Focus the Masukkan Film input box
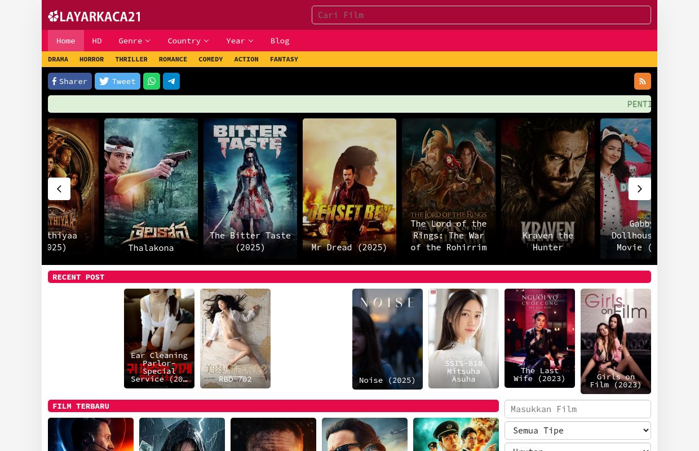This screenshot has height=451, width=699. point(577,409)
